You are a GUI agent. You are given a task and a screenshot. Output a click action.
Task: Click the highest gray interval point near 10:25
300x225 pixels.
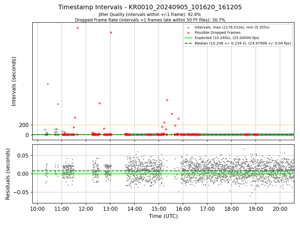[48, 84]
